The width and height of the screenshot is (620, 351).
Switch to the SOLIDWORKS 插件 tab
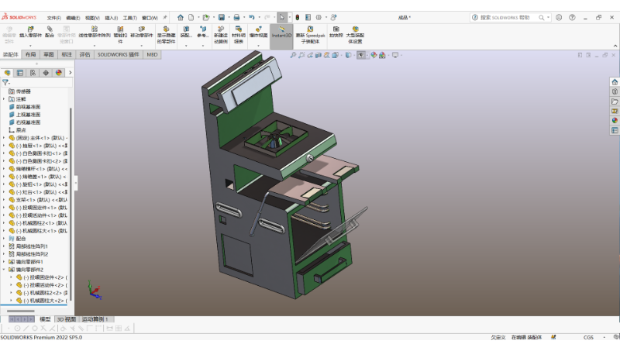pos(119,54)
